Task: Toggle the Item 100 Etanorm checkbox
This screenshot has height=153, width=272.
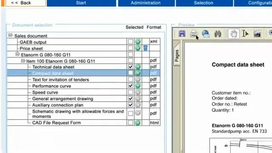Action: click(x=130, y=61)
